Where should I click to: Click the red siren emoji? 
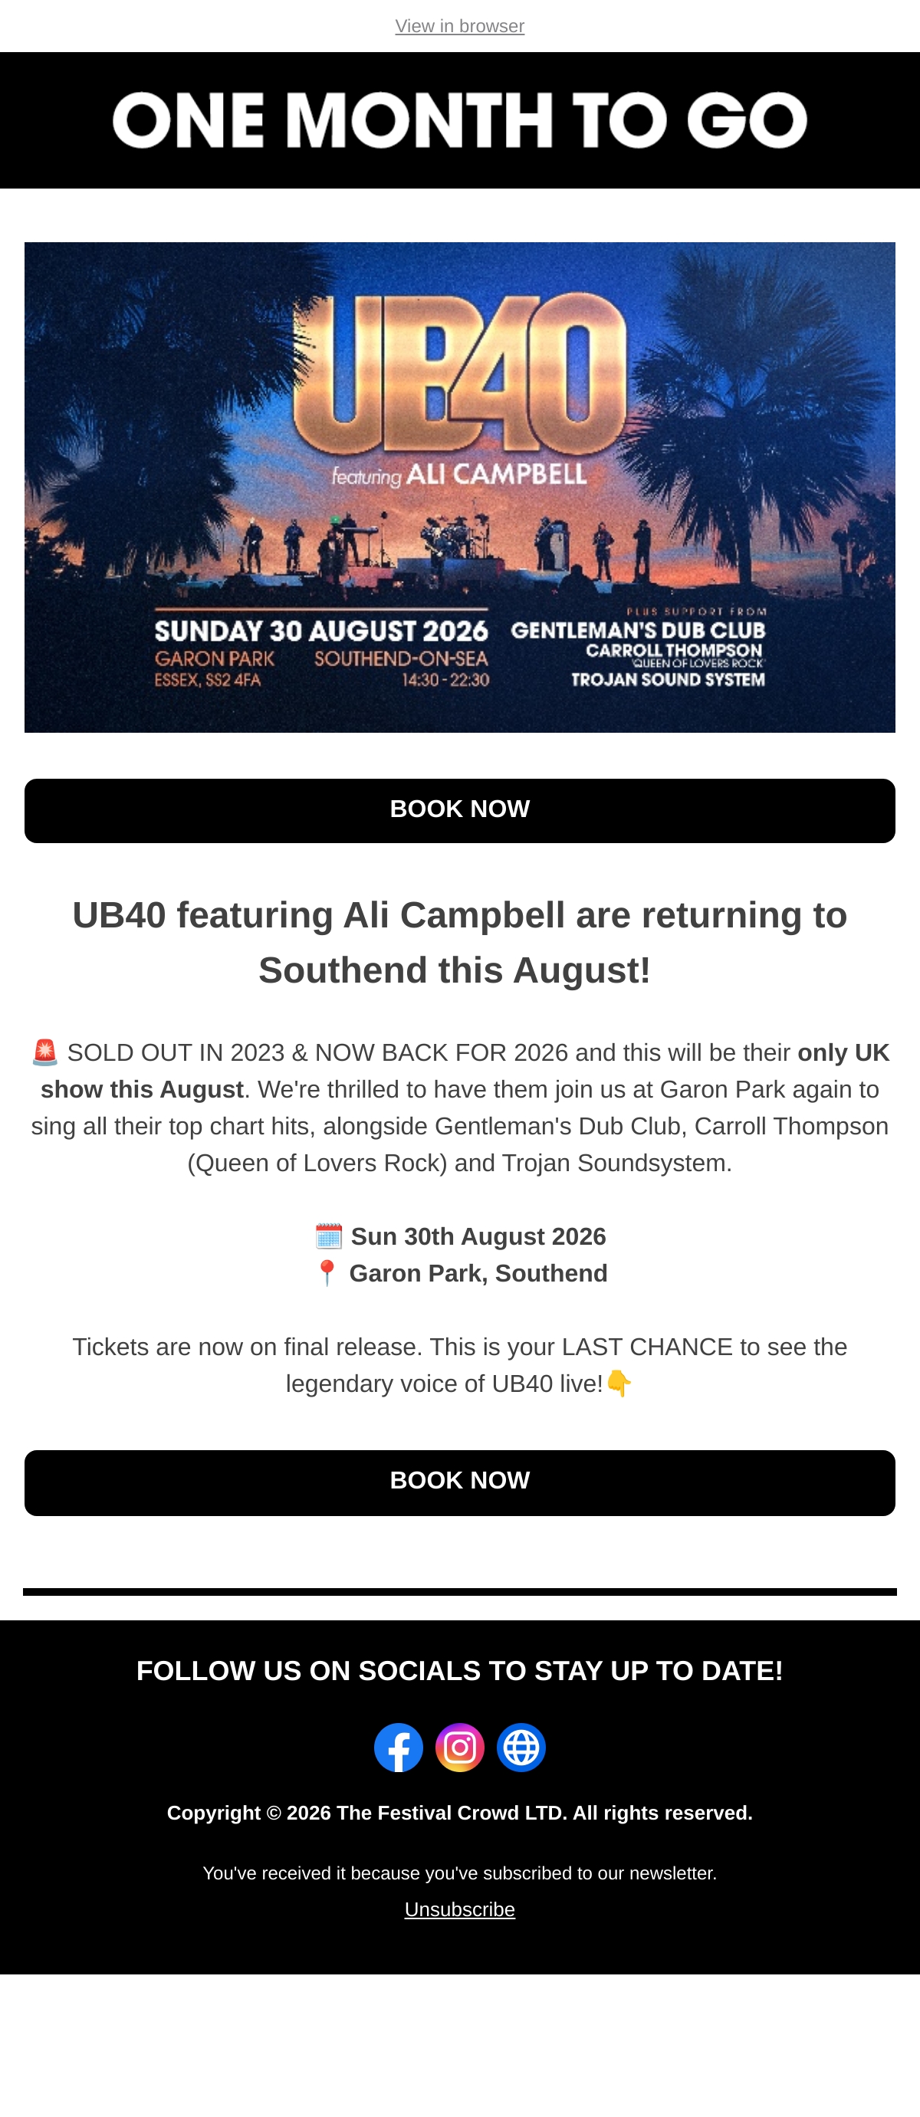45,1052
